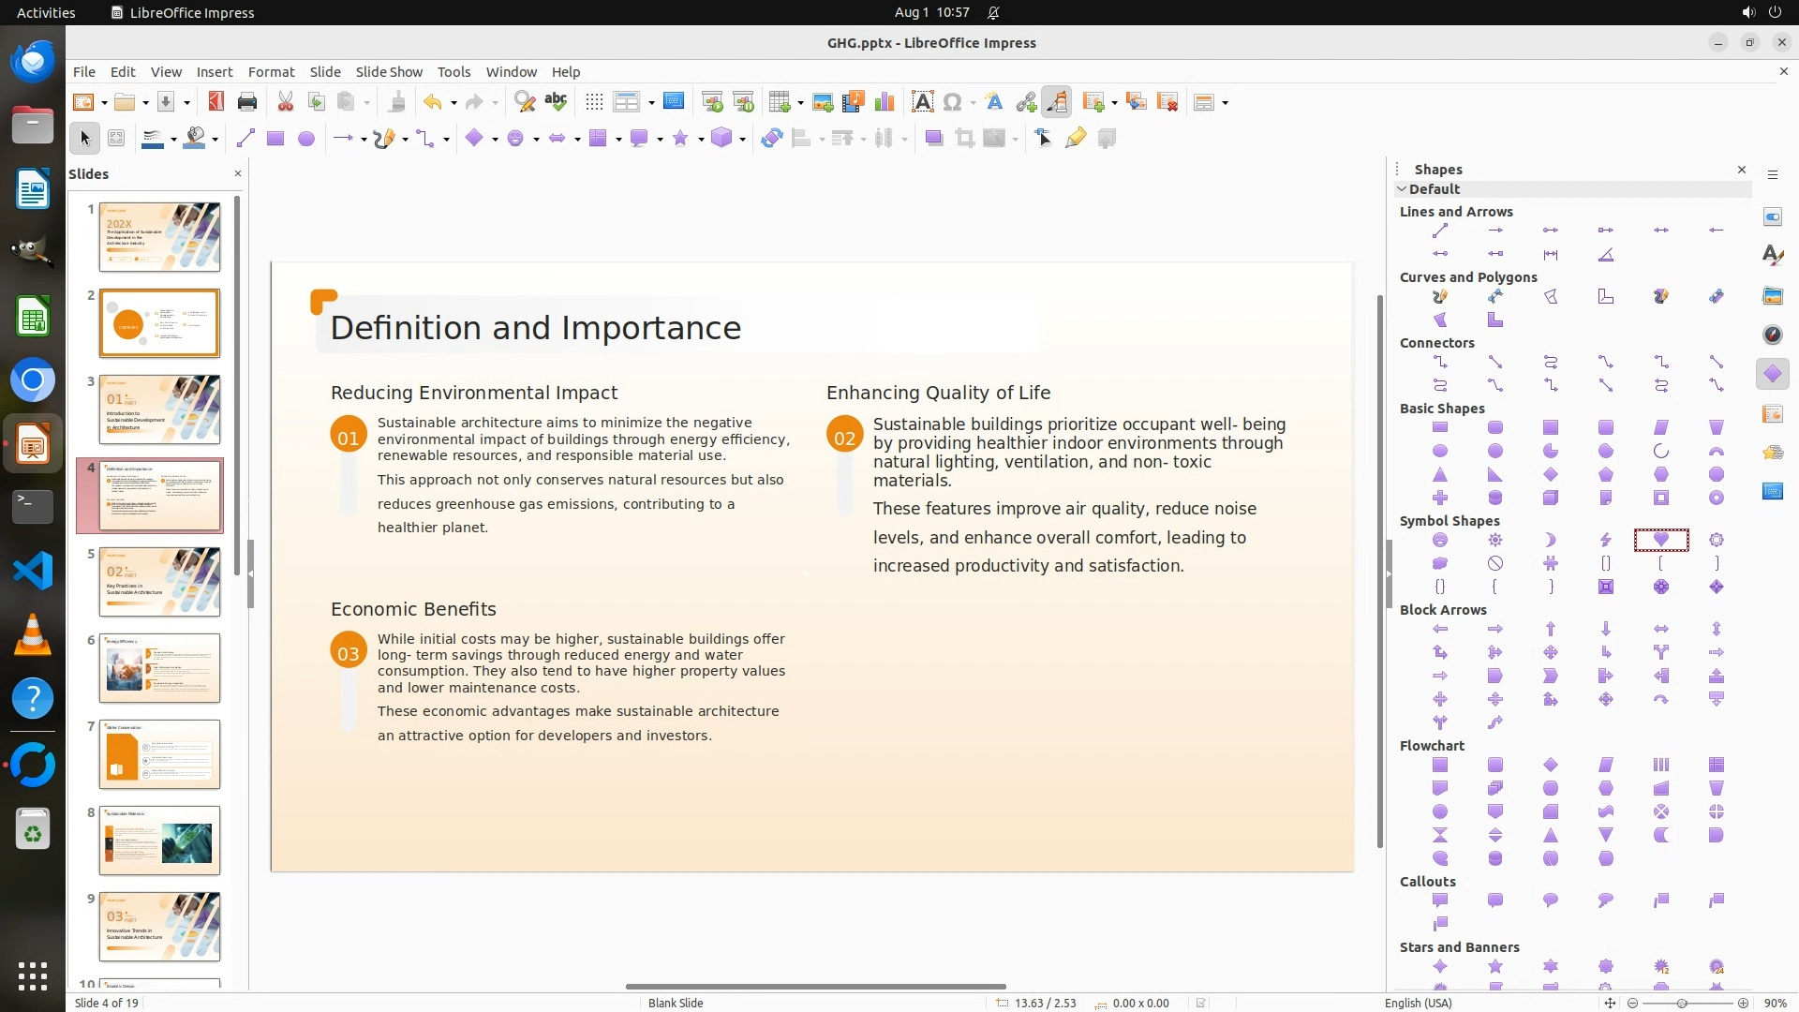The width and height of the screenshot is (1799, 1012).
Task: Open the insert table dropdown arrow
Action: 801,103
